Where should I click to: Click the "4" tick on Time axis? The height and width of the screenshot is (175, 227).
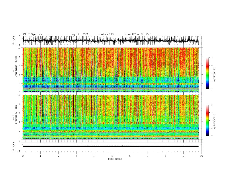coord(94,156)
